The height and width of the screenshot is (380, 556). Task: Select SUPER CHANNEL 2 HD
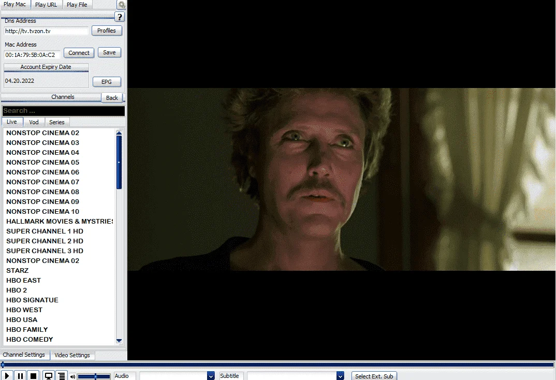(x=45, y=241)
